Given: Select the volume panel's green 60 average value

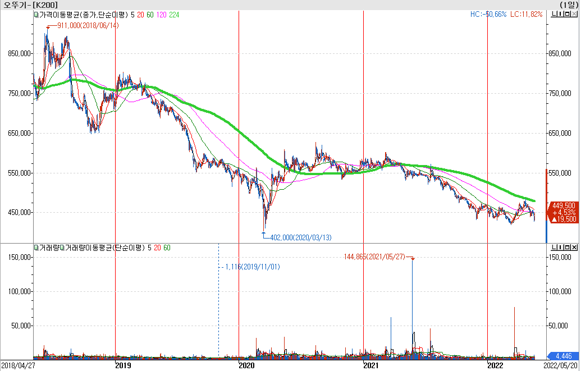Looking at the screenshot, I should 167,248.
